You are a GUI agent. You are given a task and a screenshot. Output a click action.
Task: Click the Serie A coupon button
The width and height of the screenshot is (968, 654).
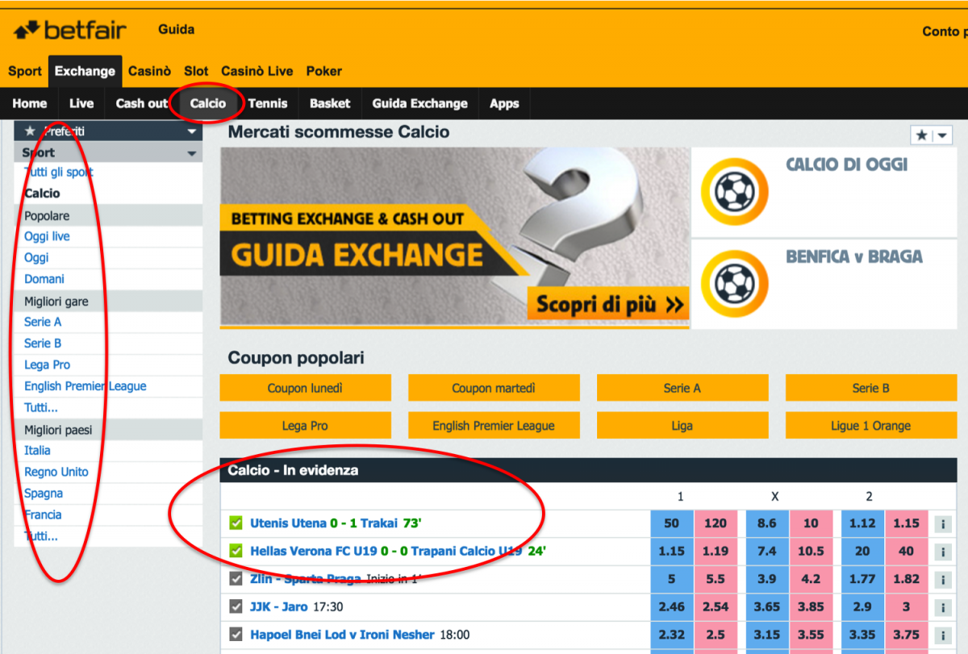point(682,388)
